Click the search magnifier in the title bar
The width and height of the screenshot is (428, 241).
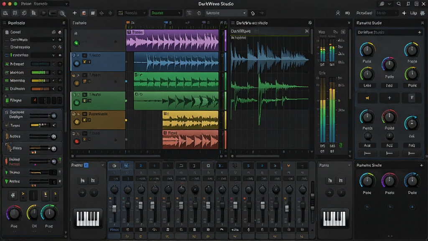click(x=399, y=4)
